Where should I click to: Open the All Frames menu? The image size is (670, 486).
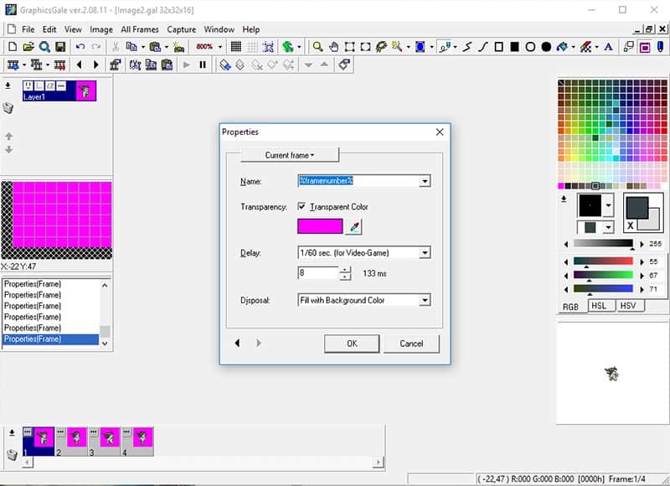140,29
